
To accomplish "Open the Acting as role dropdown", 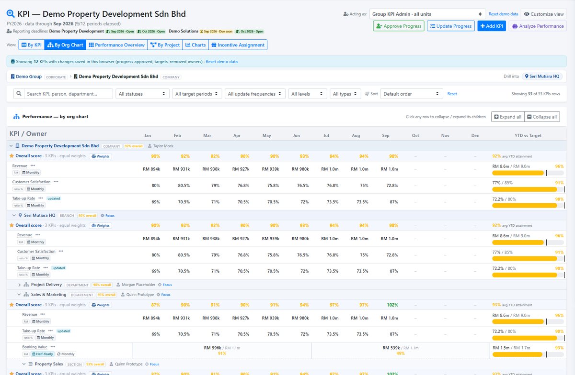I will pyautogui.click(x=427, y=14).
